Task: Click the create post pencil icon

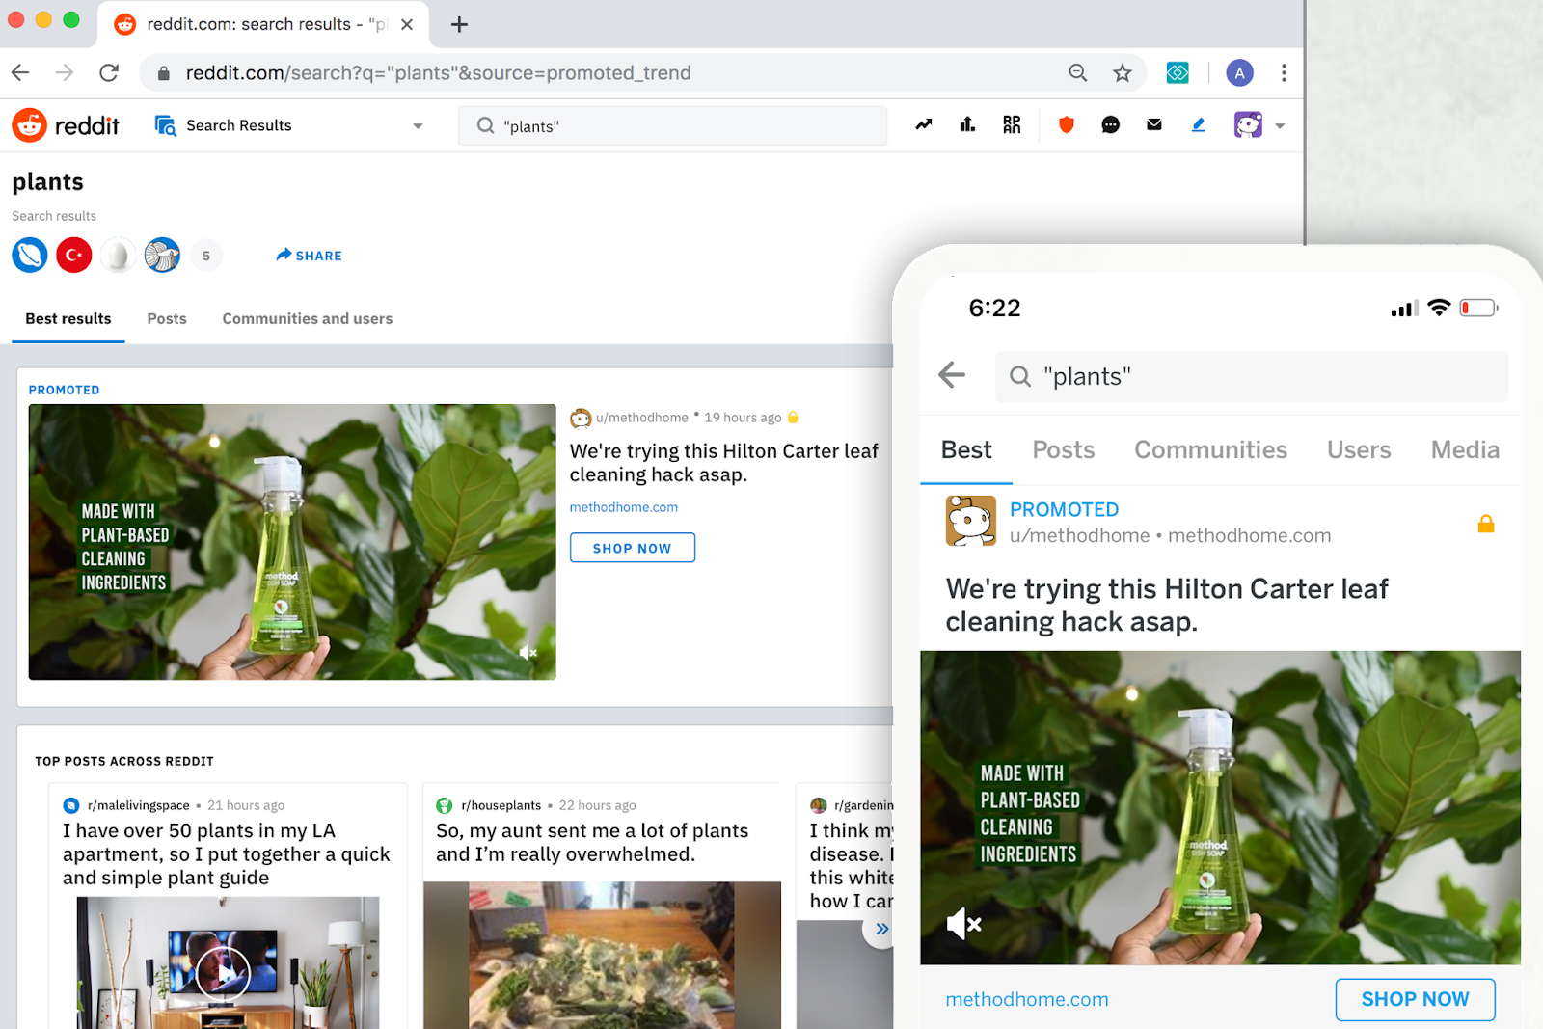Action: click(1198, 124)
